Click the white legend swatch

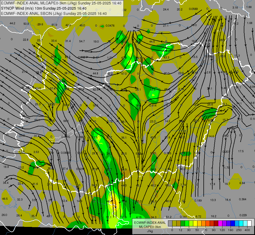coord(250,223)
